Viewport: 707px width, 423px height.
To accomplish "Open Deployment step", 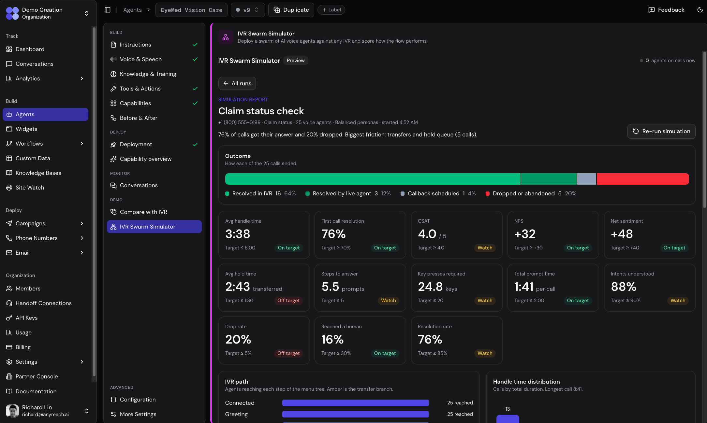I will [154, 144].
